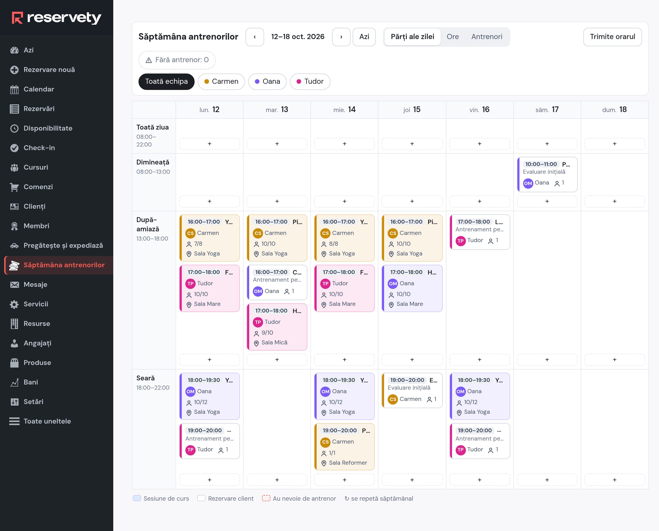Open the Comenzi shopping cart icon

point(14,187)
